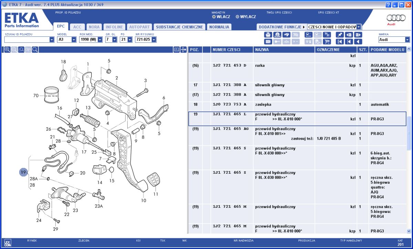
Task: Click the plain magnifier icon above diagram
Action: click(35, 50)
